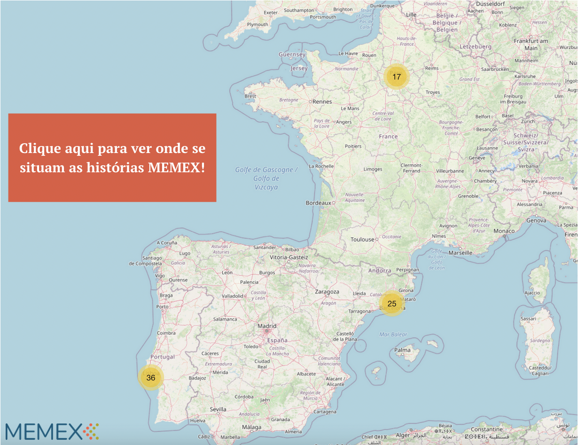Screen dimensions: 578x445
Task: Click the Sevilla city label
Action: (218, 409)
